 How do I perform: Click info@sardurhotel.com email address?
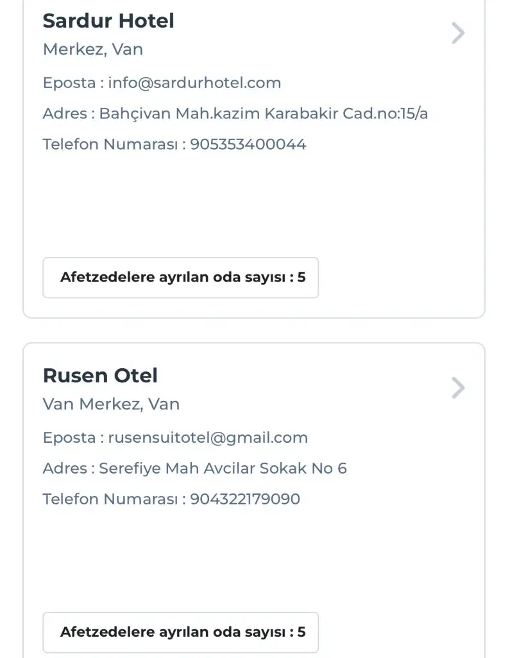tap(194, 83)
